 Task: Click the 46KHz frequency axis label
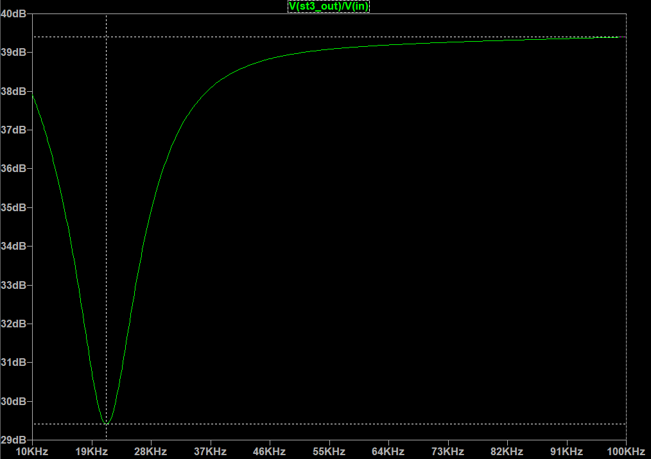tap(270, 452)
